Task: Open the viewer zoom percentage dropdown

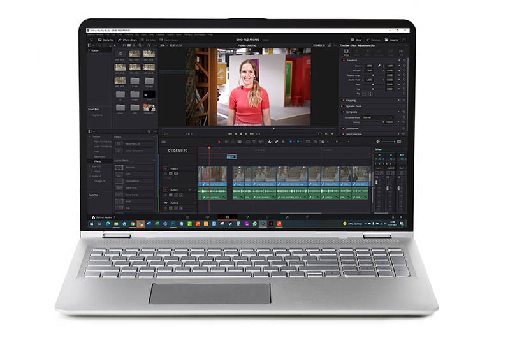Action: [x=164, y=45]
